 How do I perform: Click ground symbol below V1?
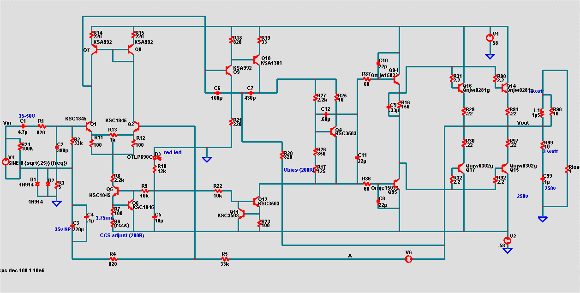point(490,56)
